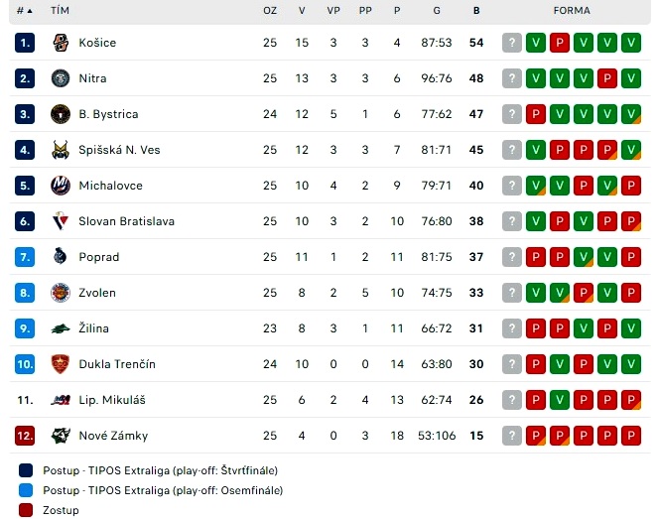Click the B. Bystrica team logo

(61, 114)
